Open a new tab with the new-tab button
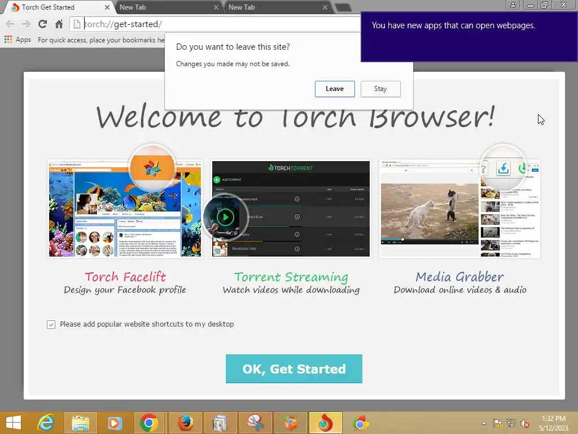Viewport: 578px width, 434px height. pos(343,7)
